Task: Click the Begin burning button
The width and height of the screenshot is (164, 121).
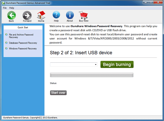Action: tap(117, 64)
